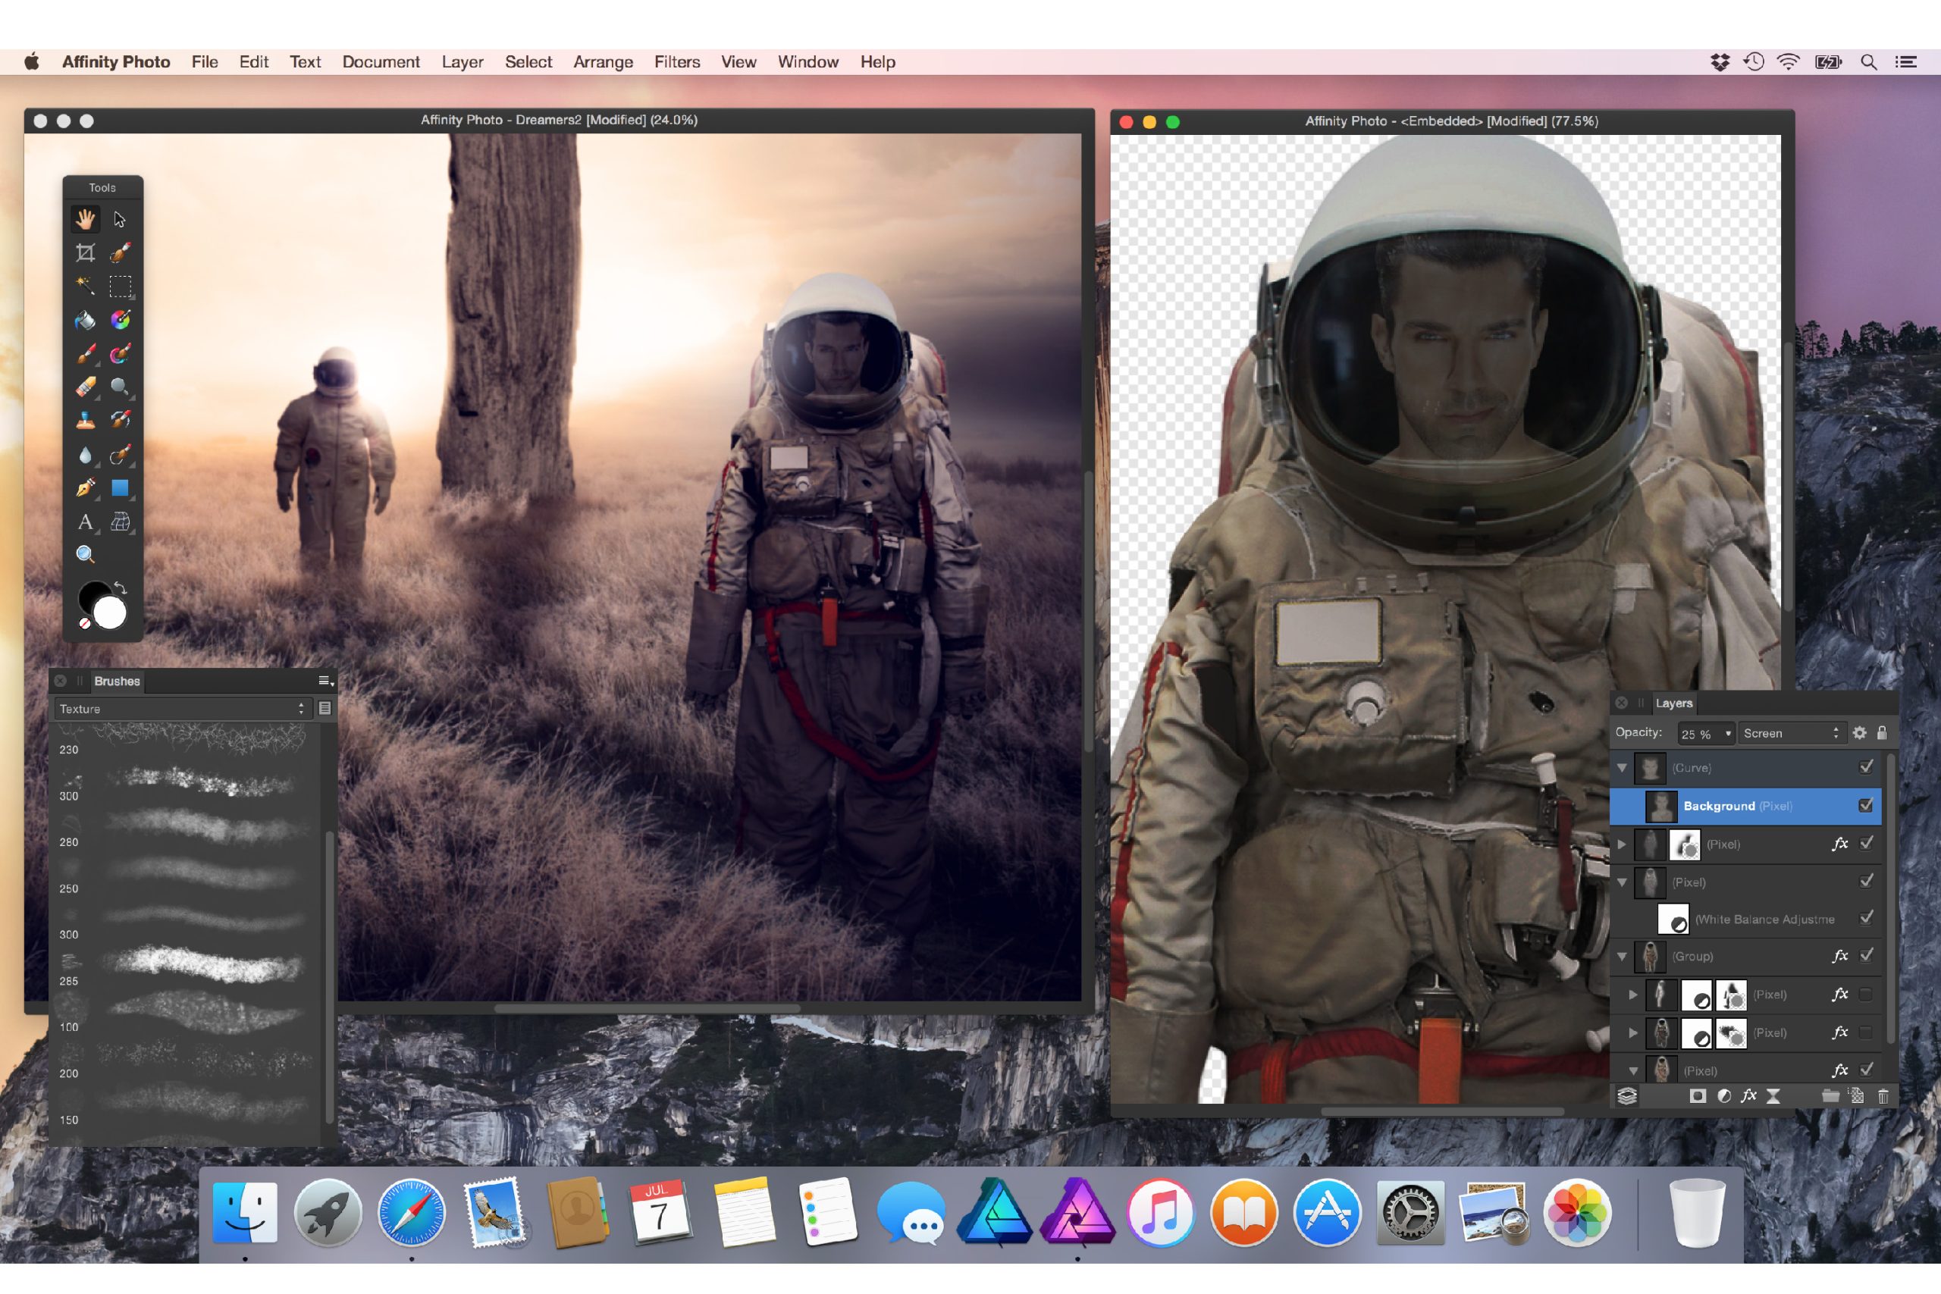Open Safari from the Dock
The height and width of the screenshot is (1294, 1941).
pos(411,1212)
